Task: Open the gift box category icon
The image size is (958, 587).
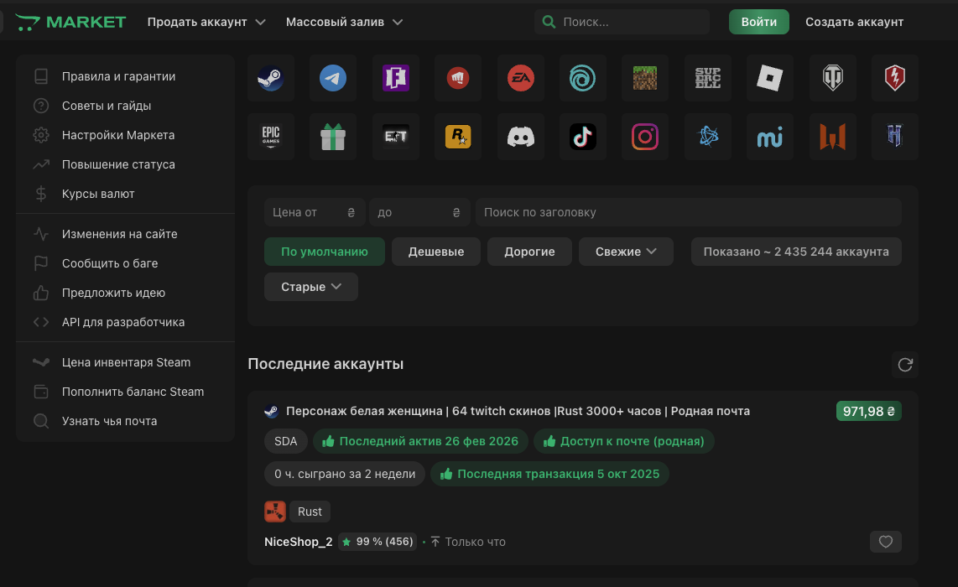Action: click(x=333, y=136)
